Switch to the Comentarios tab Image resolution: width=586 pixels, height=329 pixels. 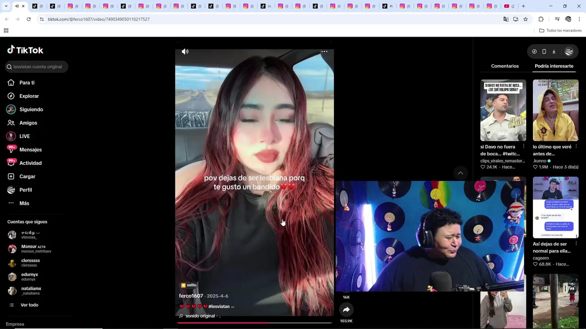[505, 66]
